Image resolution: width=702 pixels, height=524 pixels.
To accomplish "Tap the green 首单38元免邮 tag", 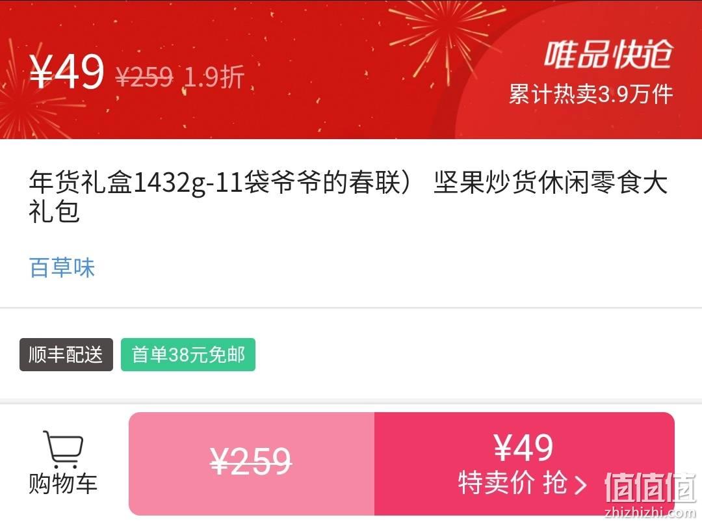I will (x=188, y=355).
